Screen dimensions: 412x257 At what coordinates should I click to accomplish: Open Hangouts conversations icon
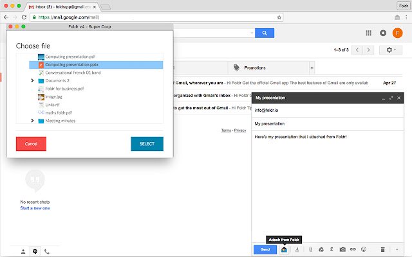pyautogui.click(x=35, y=251)
